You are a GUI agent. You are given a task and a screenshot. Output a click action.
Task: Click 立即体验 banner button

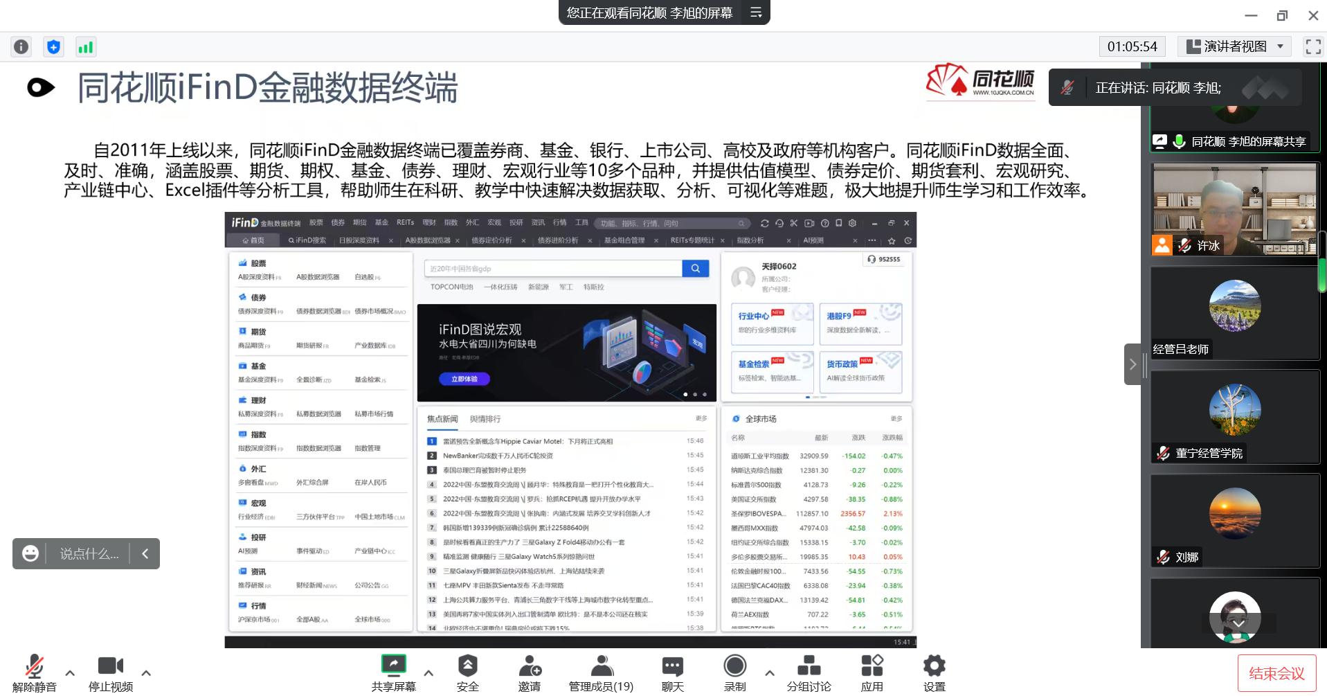(x=464, y=379)
